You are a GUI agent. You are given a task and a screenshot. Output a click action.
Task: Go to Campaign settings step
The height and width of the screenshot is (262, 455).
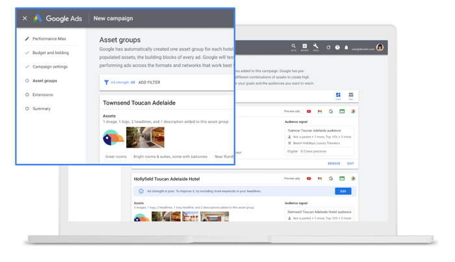(x=49, y=67)
